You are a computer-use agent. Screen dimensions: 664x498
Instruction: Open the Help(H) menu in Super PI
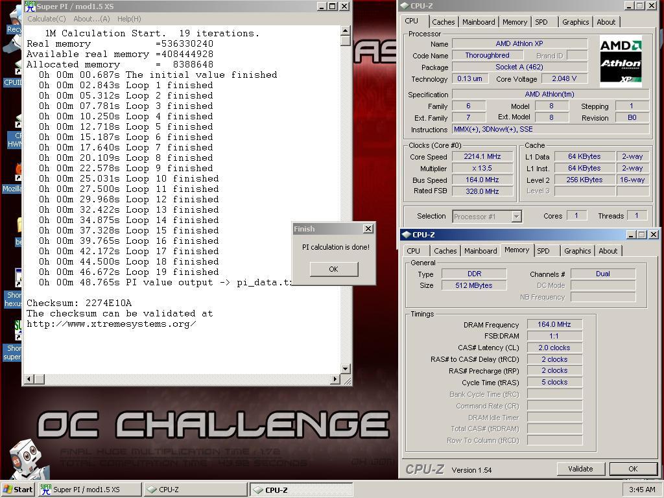click(x=129, y=19)
